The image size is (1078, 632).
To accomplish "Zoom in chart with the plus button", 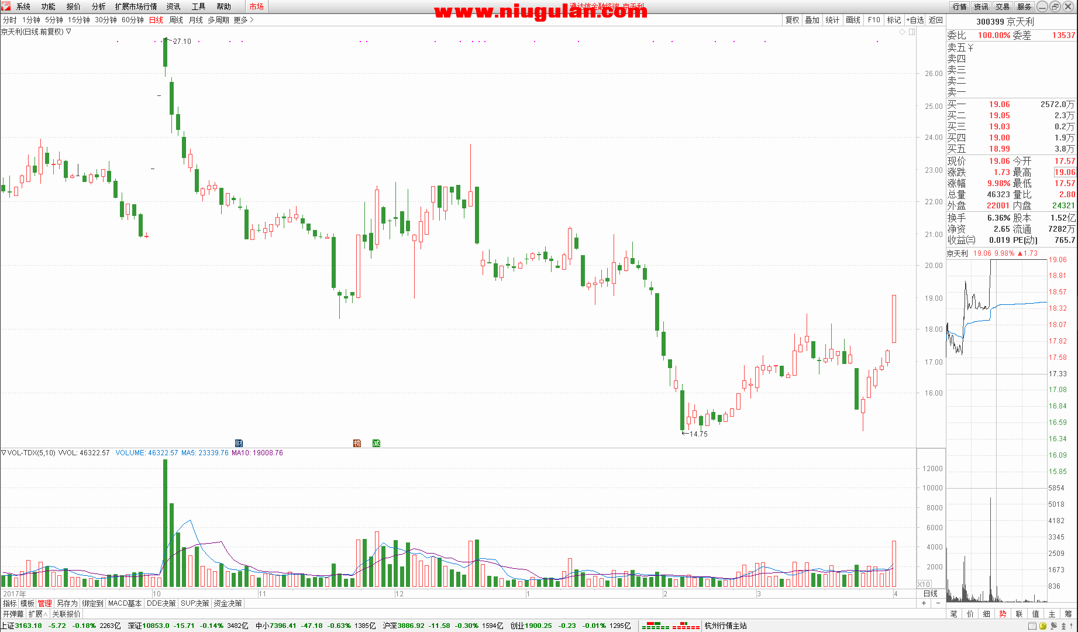I will click(924, 603).
